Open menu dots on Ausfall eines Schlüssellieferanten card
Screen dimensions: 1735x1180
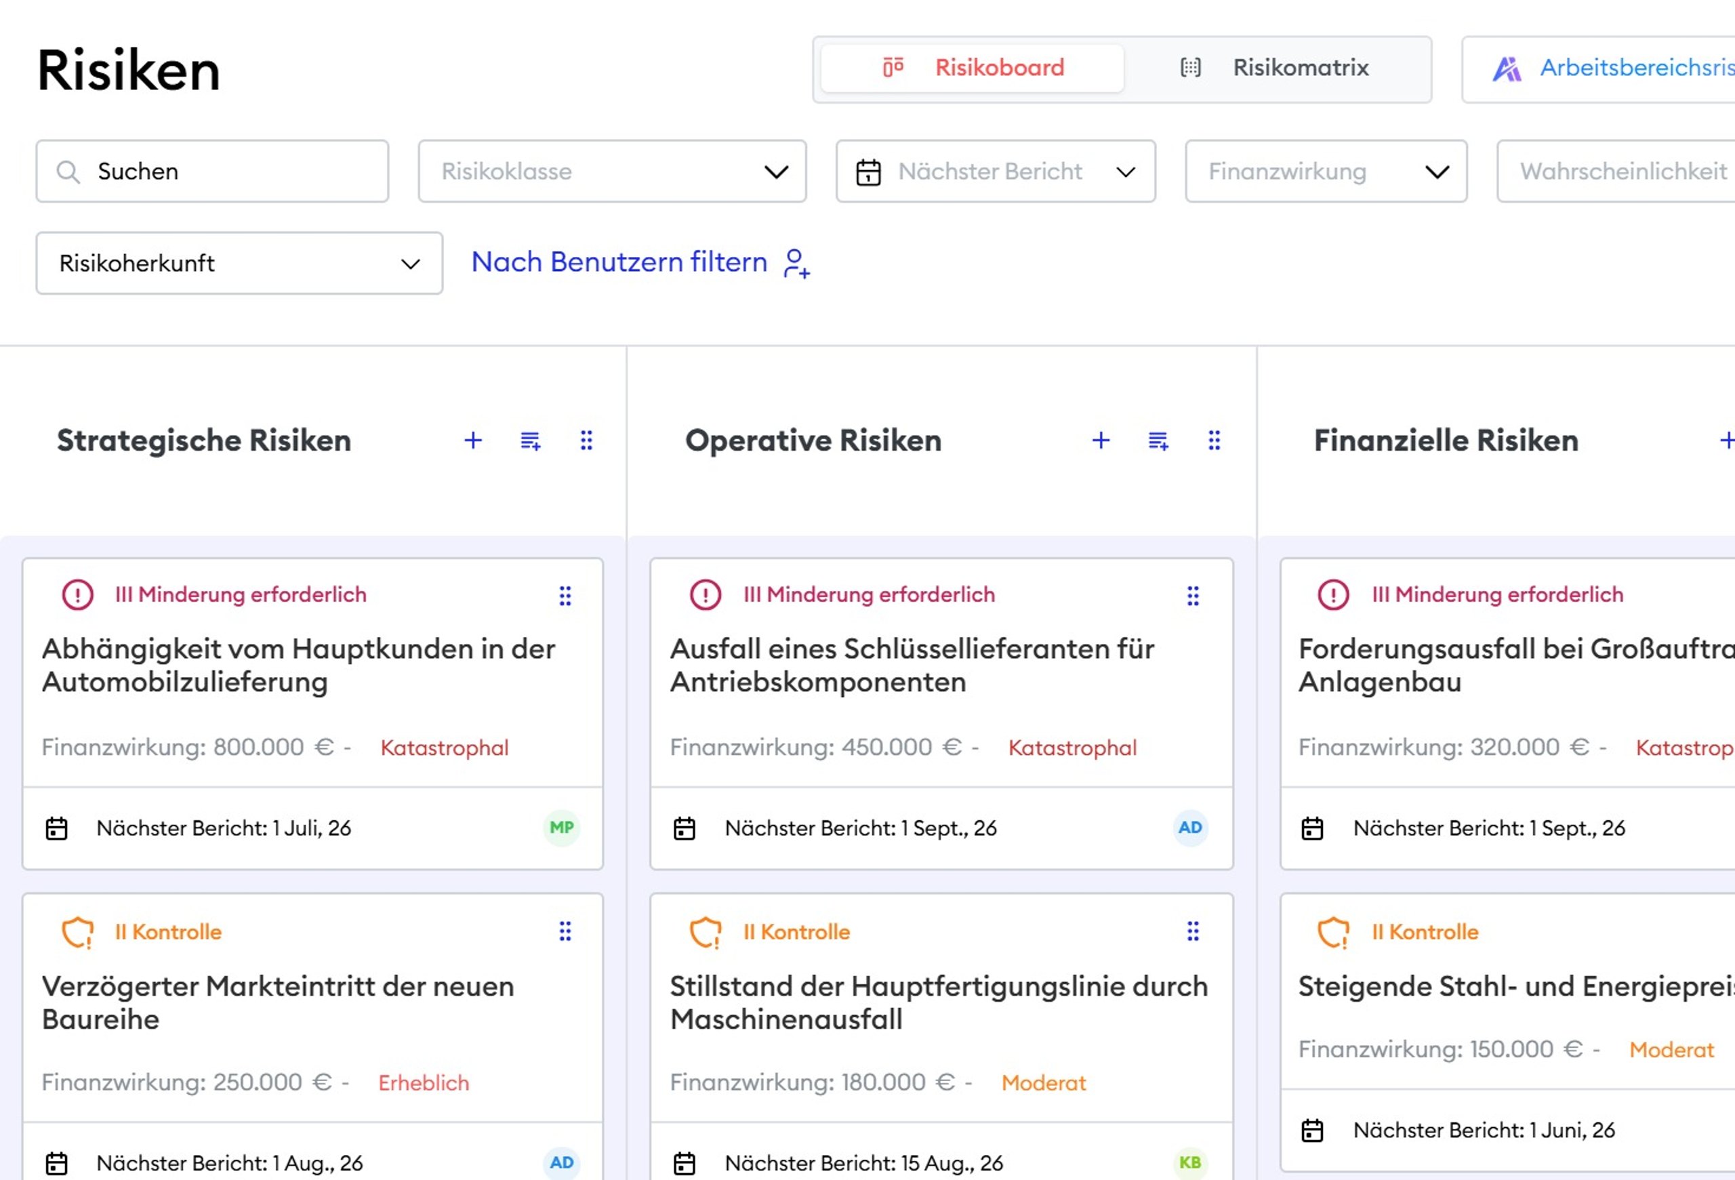(x=1193, y=596)
